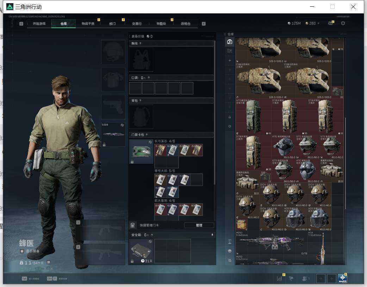
Task: Click the first 零号大坝 keycard
Action: (x=160, y=180)
